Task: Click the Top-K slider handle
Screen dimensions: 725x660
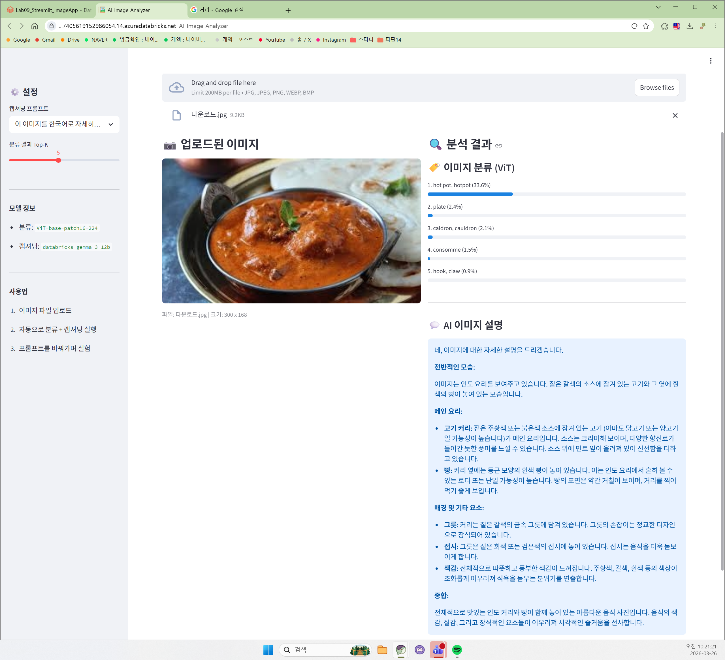Action: [x=58, y=160]
